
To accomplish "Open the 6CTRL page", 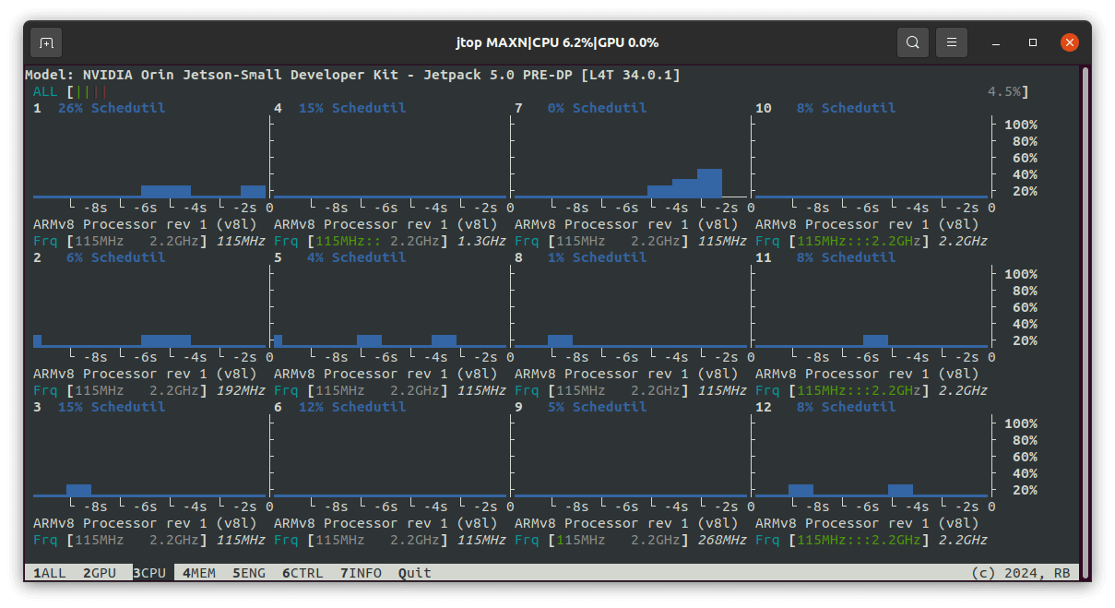I will tap(302, 573).
